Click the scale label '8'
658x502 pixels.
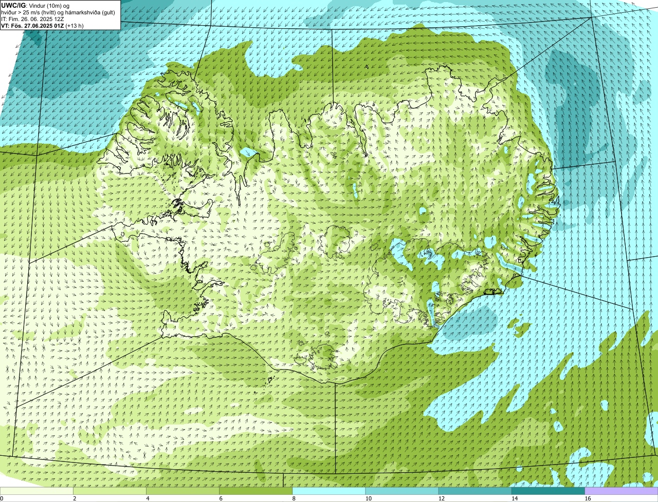click(x=294, y=498)
